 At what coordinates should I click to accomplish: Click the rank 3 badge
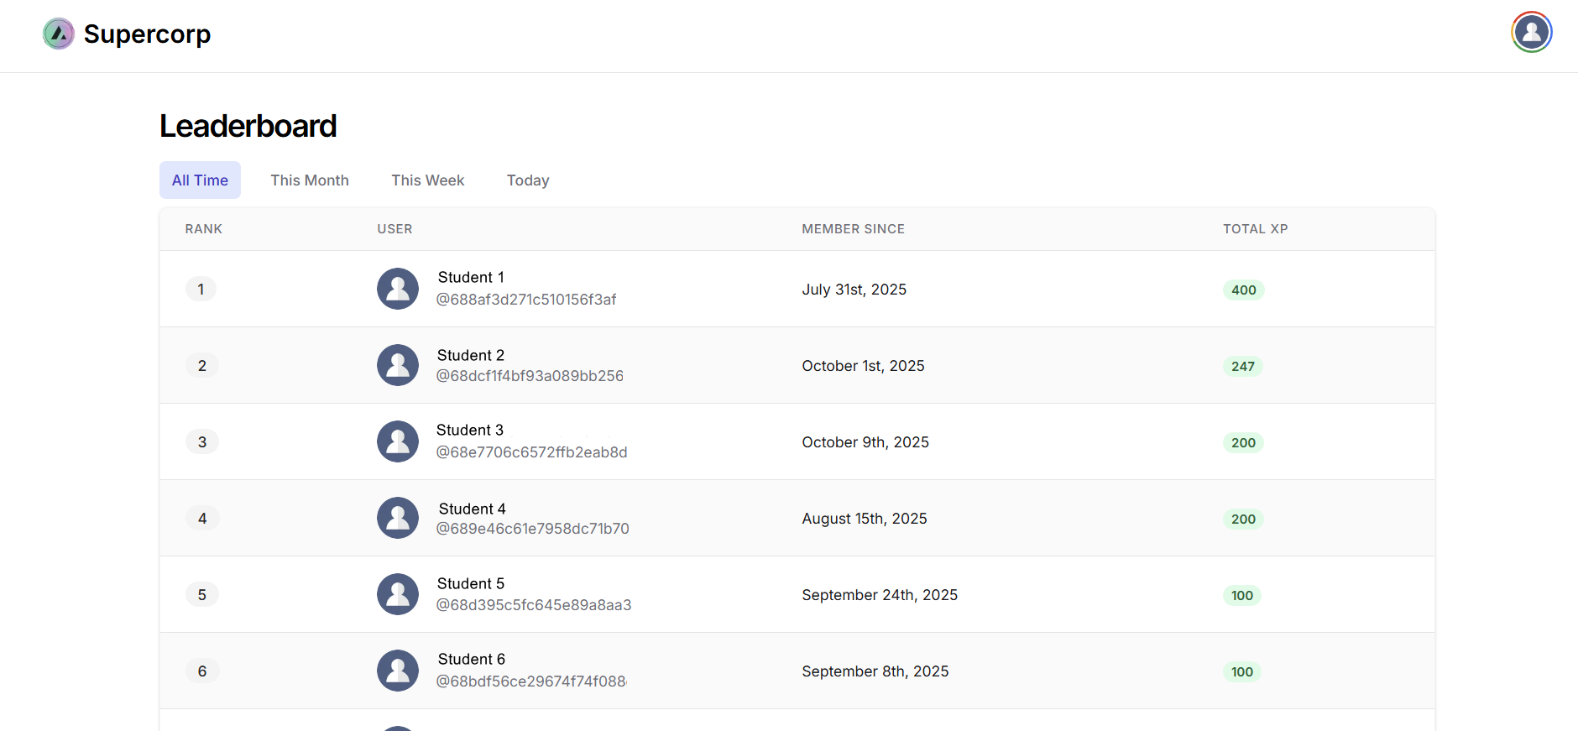click(202, 442)
